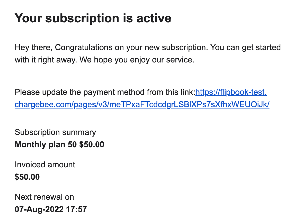Image resolution: width=304 pixels, height=218 pixels.
Task: Click the "Your subscription is active" heading
Action: (93, 18)
